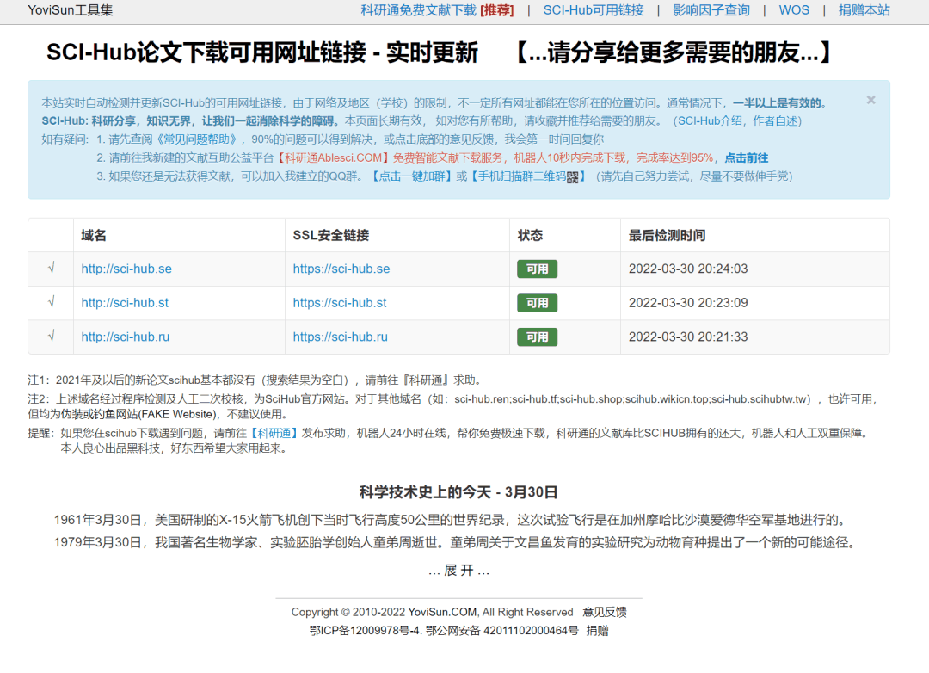
Task: Click the checkmark beside sci-hub.st row
Action: [50, 303]
